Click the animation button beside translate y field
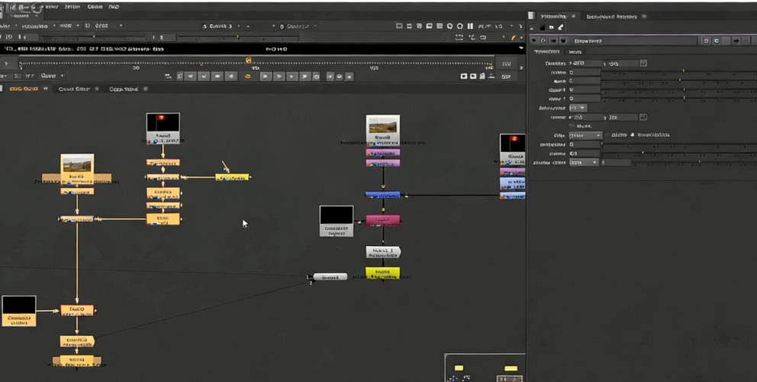Image resolution: width=757 pixels, height=382 pixels. [643, 63]
